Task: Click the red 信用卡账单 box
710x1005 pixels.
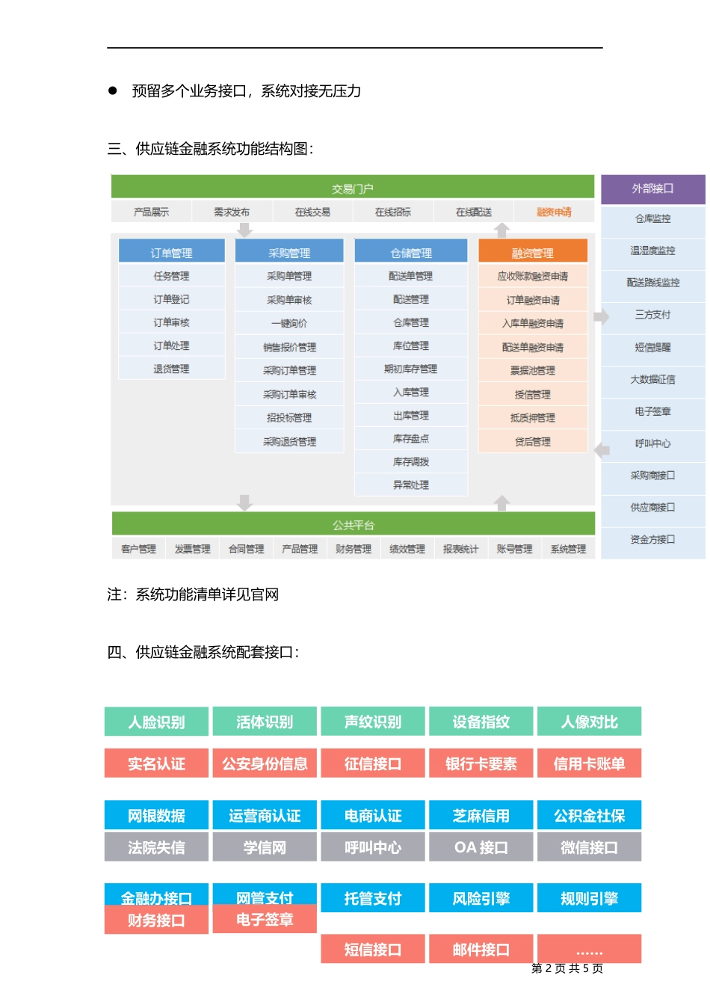Action: click(590, 763)
